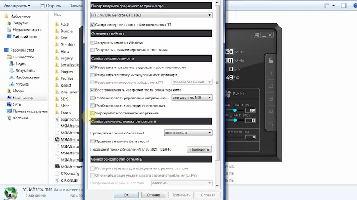Enable unlock voltage control checkbox
This screenshot has width=357, height=200.
[x=93, y=98]
